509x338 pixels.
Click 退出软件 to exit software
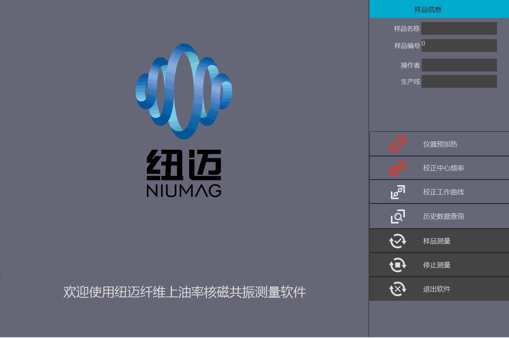pyautogui.click(x=439, y=289)
